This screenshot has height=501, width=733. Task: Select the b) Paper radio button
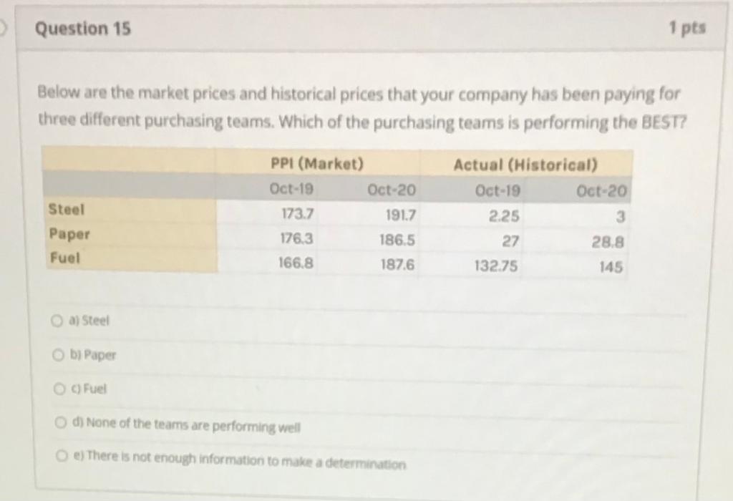[58, 355]
